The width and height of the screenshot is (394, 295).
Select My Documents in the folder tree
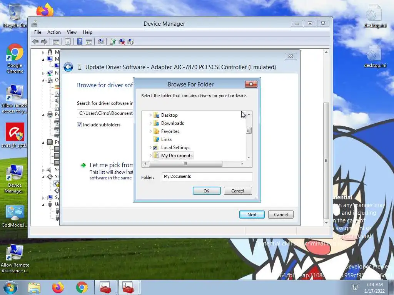click(177, 155)
